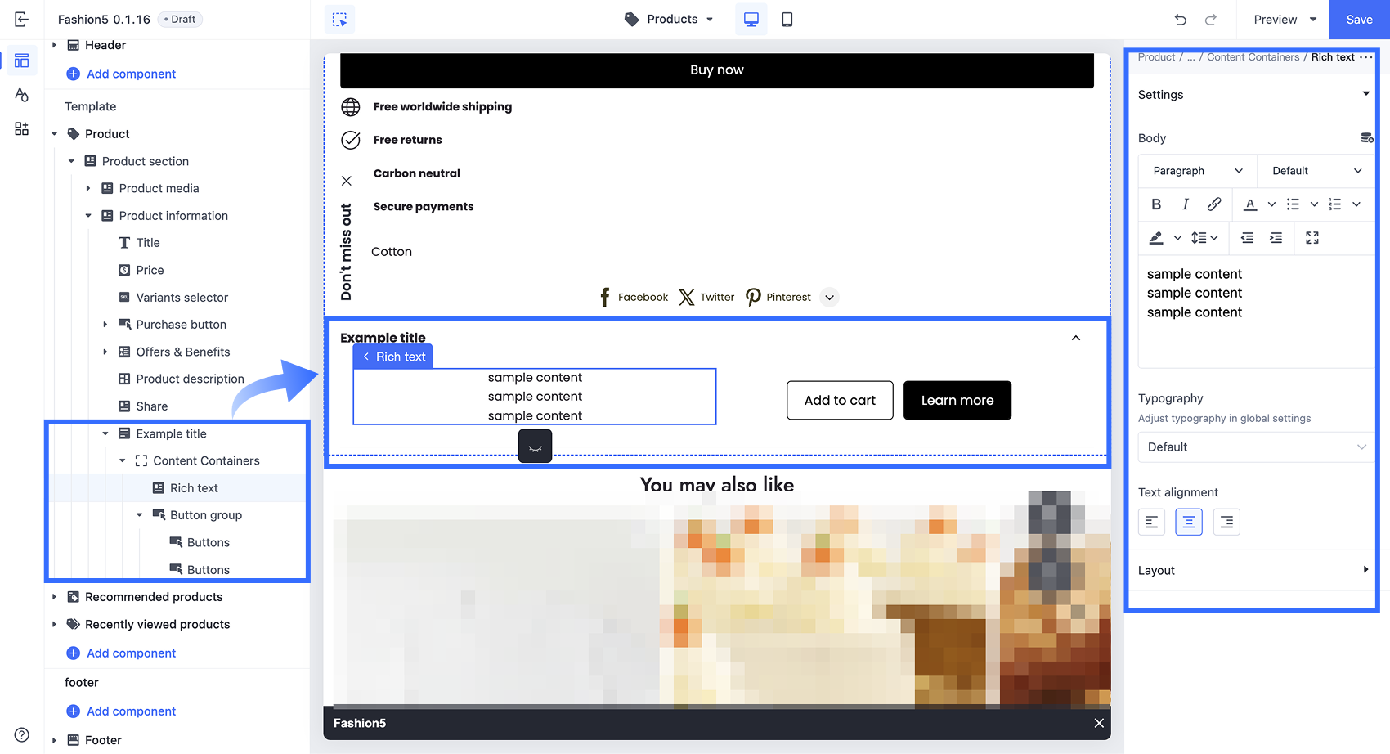Switch to mobile device preview icon
Viewport: 1390px width, 754px height.
click(787, 20)
